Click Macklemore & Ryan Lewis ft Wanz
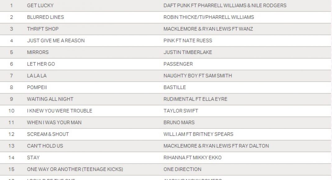This screenshot has width=332, height=180. click(208, 29)
